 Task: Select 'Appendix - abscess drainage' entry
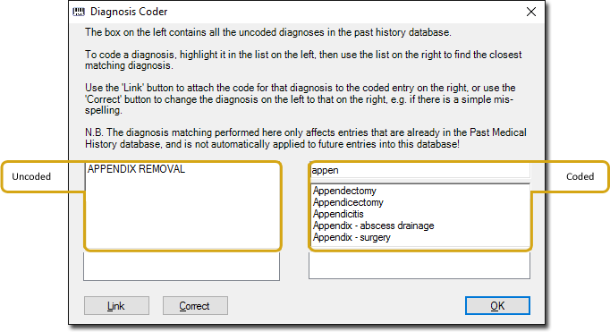(x=374, y=226)
